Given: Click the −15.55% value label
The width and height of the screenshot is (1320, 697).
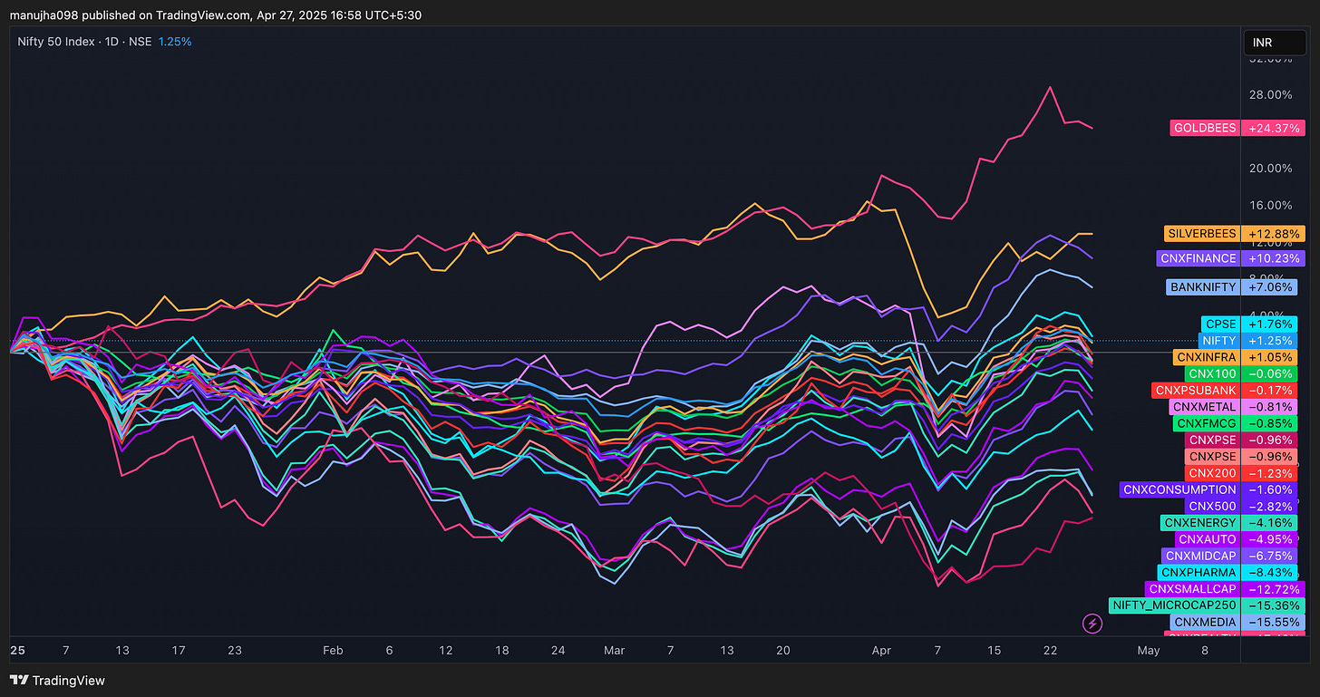Looking at the screenshot, I should point(1273,622).
